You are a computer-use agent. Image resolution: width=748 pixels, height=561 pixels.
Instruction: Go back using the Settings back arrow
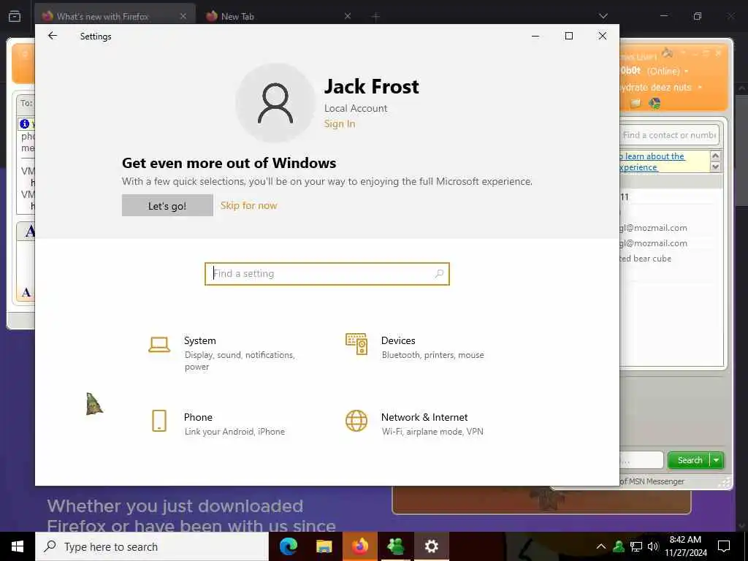tap(53, 36)
